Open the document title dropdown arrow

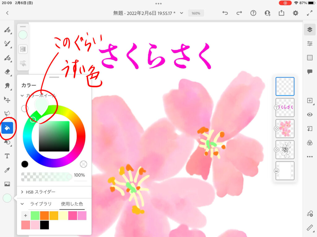[x=182, y=13]
